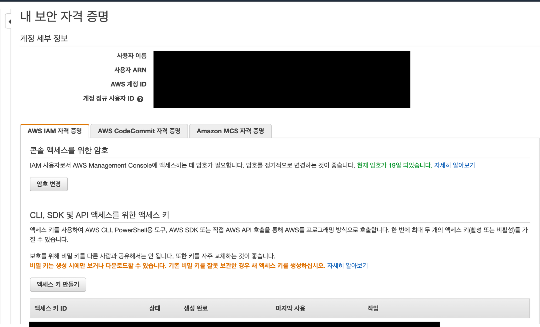Open the AWS CodeCommit 자격 증명 tab
The width and height of the screenshot is (540, 327).
tap(139, 131)
